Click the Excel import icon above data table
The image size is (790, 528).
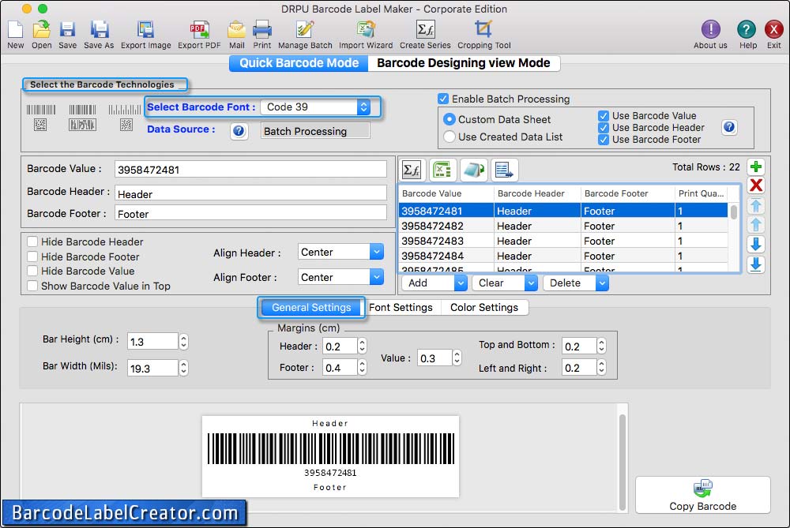tap(442, 170)
